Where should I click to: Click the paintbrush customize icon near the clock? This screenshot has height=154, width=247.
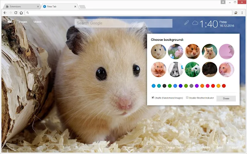[x=186, y=23]
